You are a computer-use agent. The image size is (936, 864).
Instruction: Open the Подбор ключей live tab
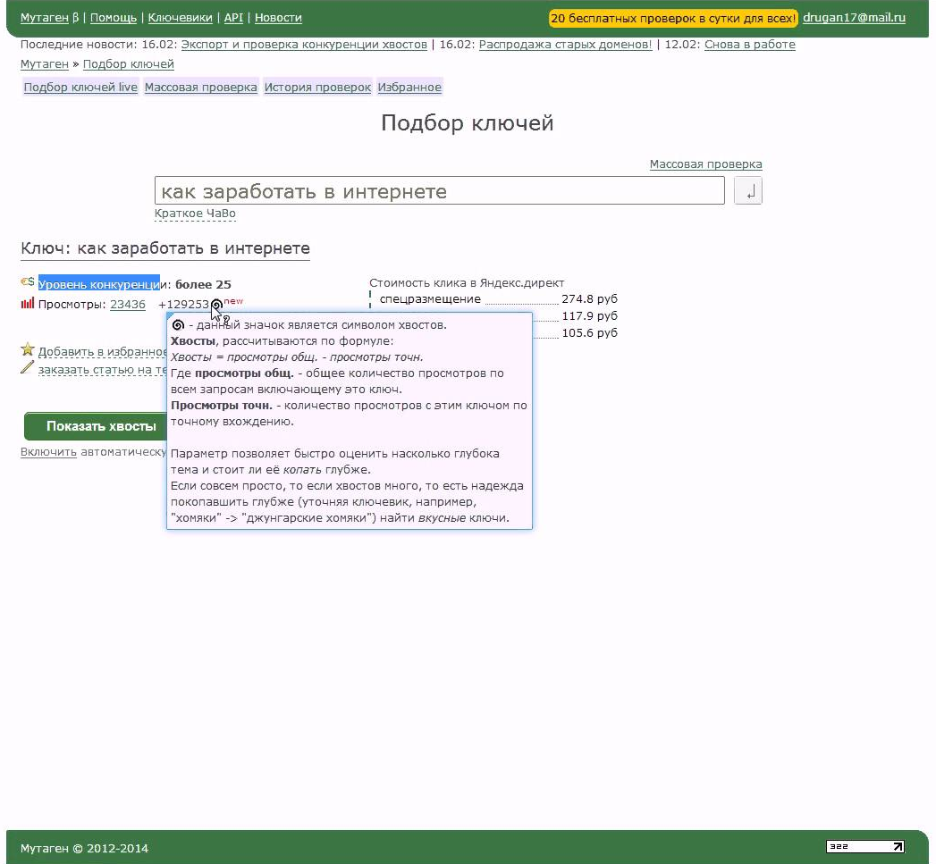(x=80, y=88)
